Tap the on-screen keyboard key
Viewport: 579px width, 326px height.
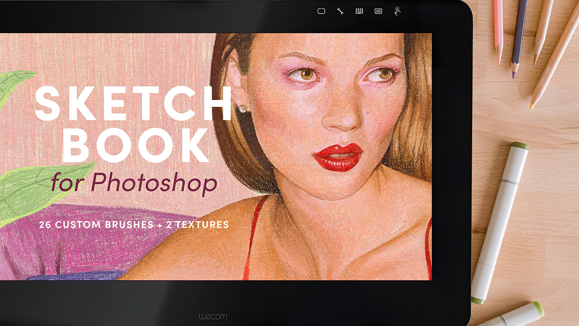click(359, 11)
